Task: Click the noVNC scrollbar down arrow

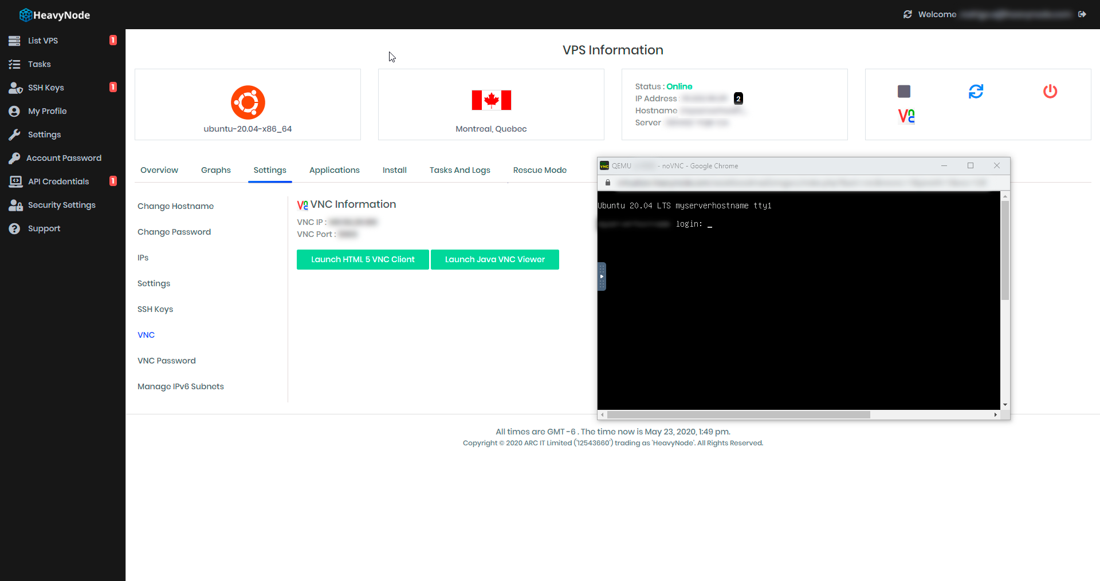Action: click(1005, 405)
